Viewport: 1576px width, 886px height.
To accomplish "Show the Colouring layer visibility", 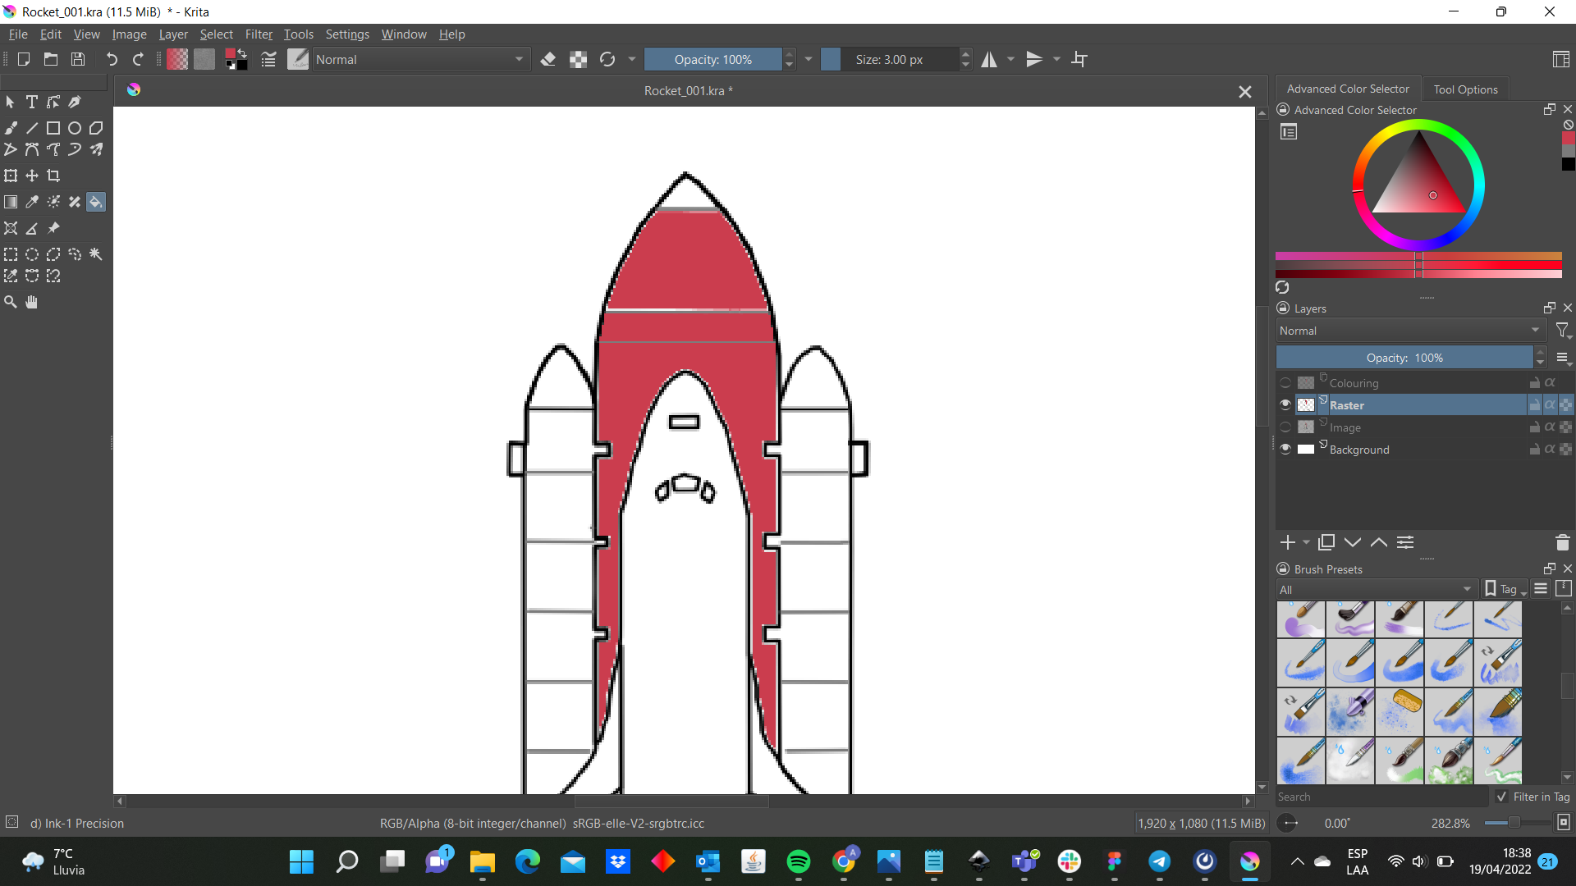I will (1285, 383).
